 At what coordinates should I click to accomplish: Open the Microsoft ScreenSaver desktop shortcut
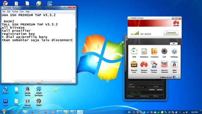tap(27, 104)
